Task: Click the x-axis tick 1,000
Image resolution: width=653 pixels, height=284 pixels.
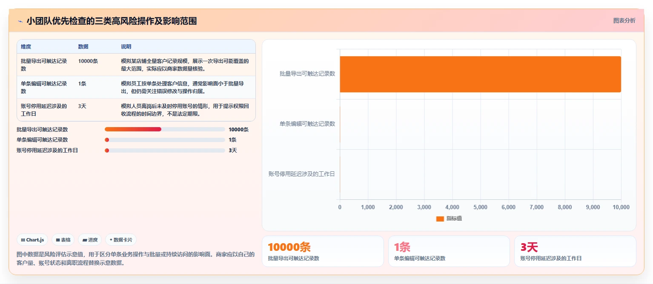Action: [x=368, y=207]
